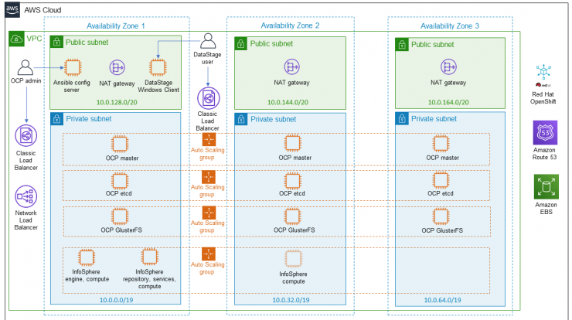Click the 10.0.64.0/19 CIDR text
The height and width of the screenshot is (320, 572).
point(442,300)
